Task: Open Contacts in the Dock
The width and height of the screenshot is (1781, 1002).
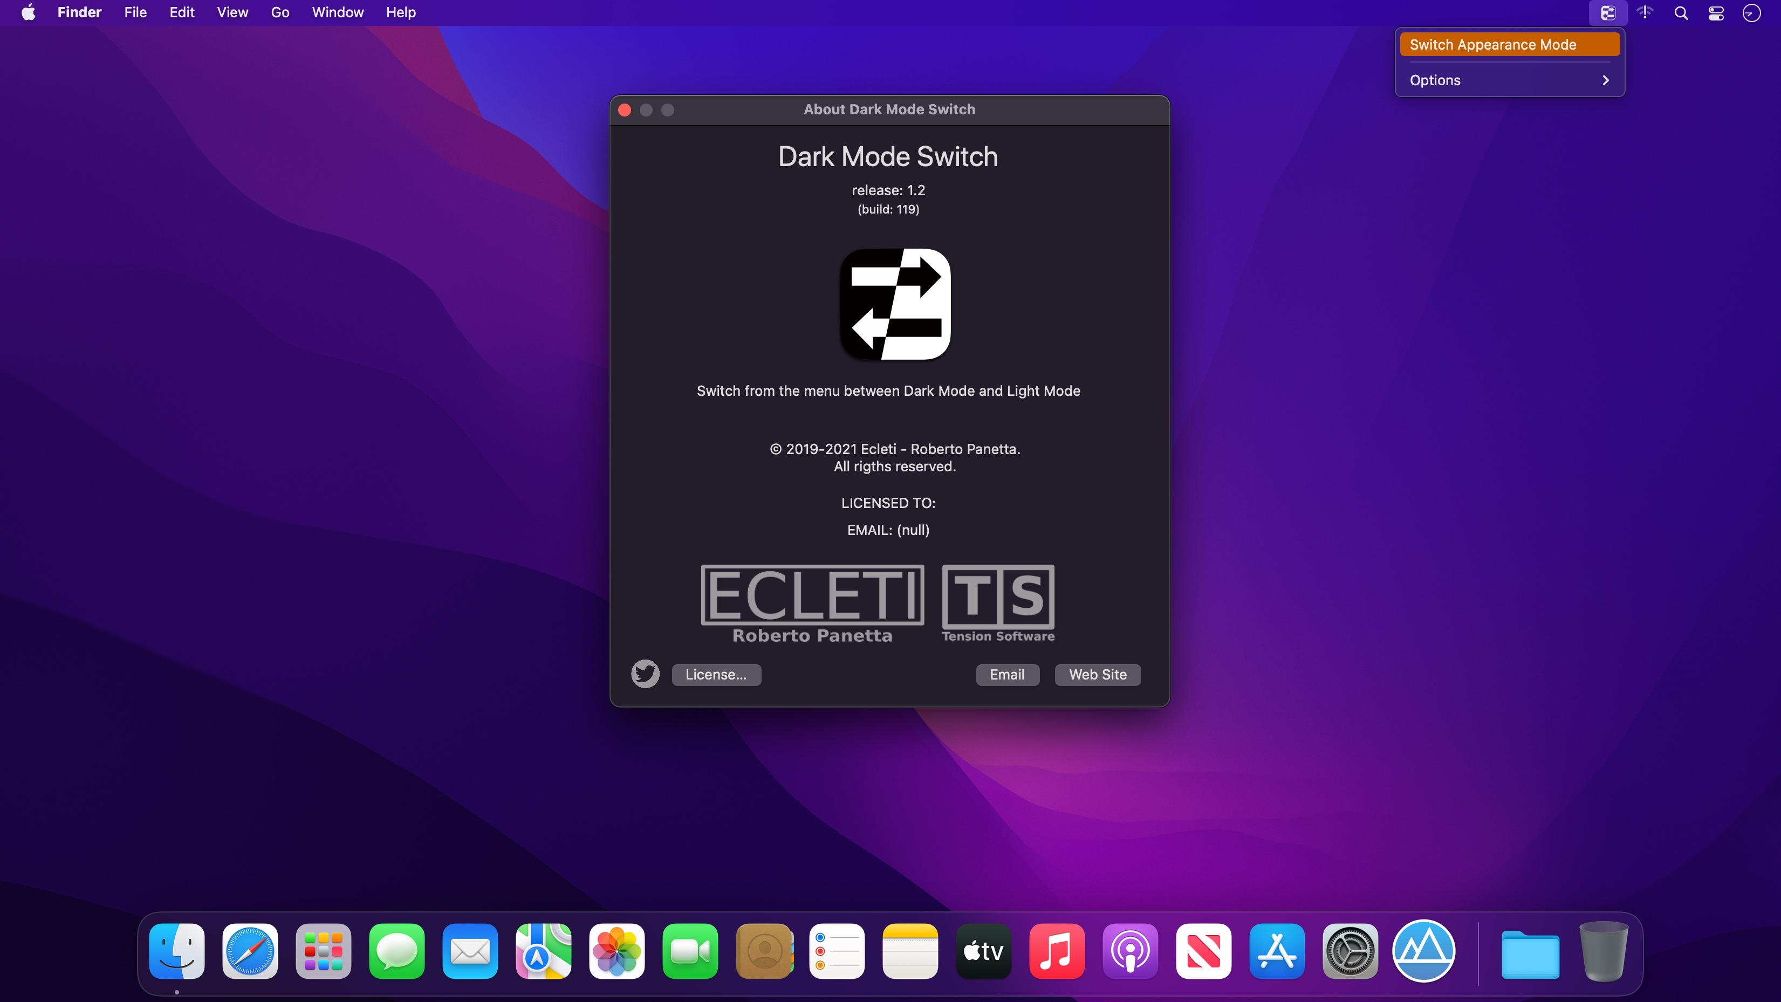Action: click(764, 951)
